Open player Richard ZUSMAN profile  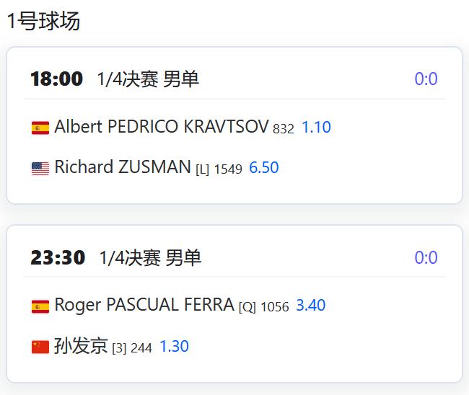coord(123,167)
